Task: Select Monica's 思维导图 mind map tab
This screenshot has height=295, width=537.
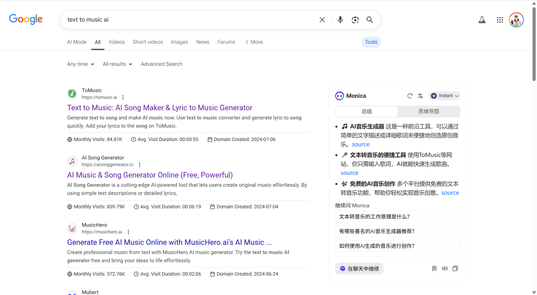Action: click(x=429, y=111)
